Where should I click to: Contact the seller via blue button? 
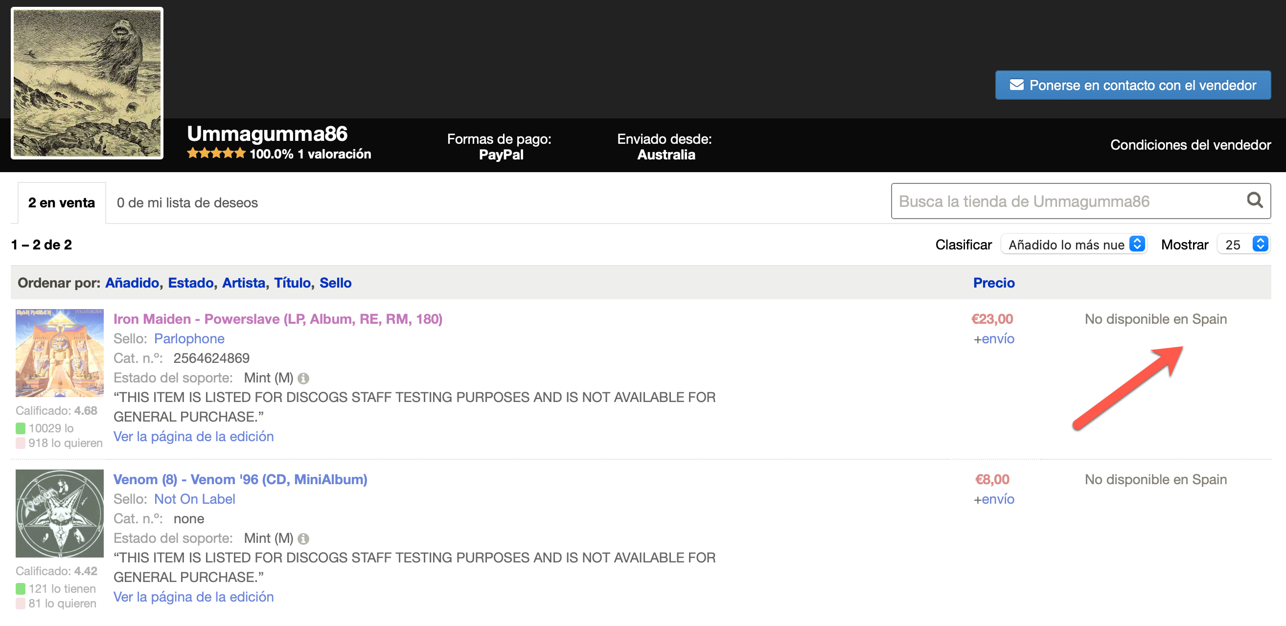tap(1133, 85)
